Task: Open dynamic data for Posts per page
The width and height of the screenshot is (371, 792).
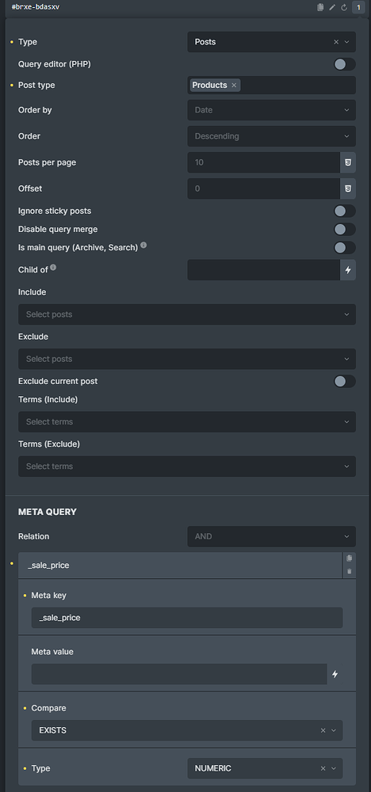Action: coord(348,162)
